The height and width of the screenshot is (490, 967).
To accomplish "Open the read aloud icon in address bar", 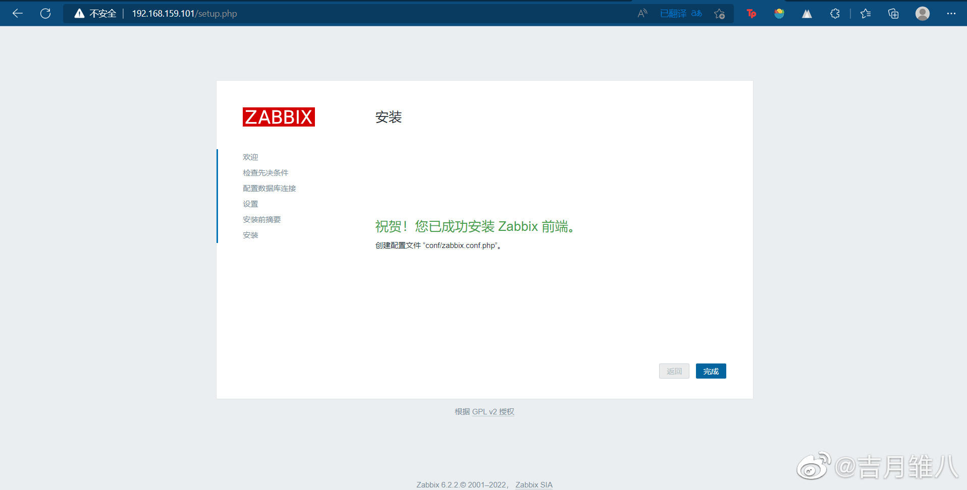I will (x=642, y=14).
